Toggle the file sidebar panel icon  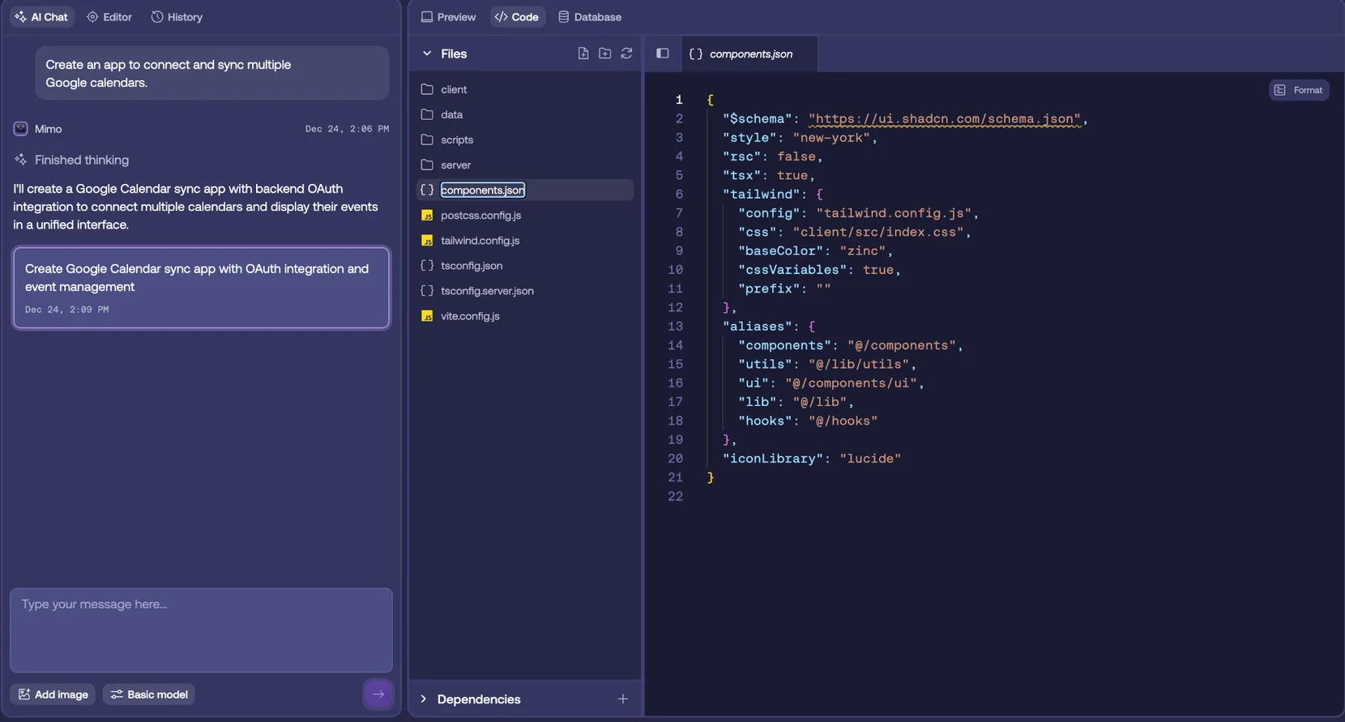(x=663, y=53)
